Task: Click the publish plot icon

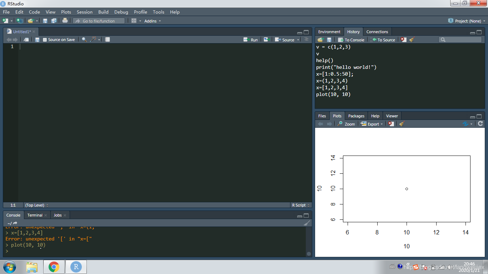Action: click(x=465, y=124)
